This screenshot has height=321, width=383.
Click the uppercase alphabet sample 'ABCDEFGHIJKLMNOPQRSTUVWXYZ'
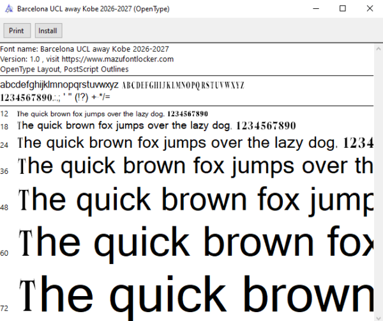coord(183,86)
